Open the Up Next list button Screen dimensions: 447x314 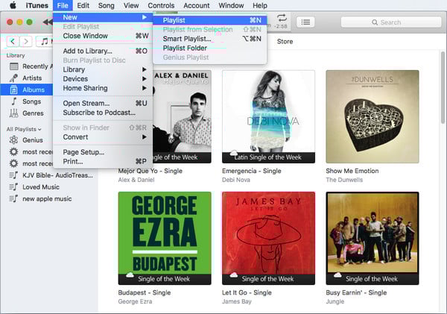click(305, 22)
